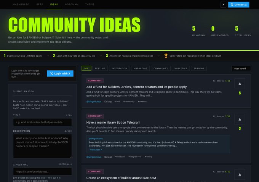Viewport: 259px width, 182px height.
Task: Focus the idea Title input field
Action: [42, 122]
